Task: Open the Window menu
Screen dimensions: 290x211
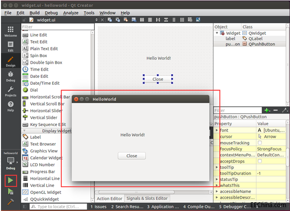Action: [107, 13]
